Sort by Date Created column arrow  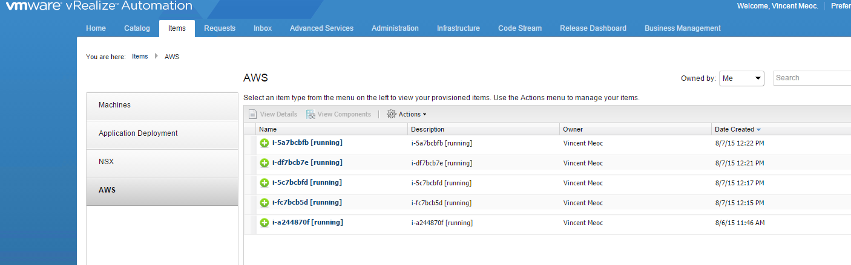coord(758,130)
